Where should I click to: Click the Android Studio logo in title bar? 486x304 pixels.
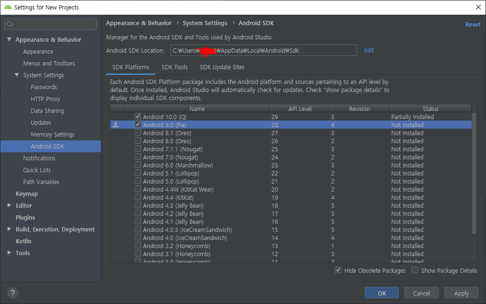8,7
